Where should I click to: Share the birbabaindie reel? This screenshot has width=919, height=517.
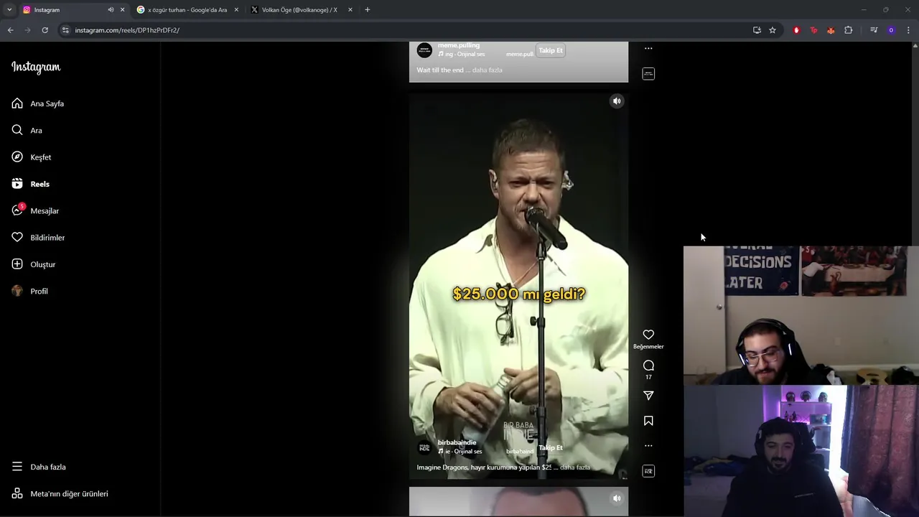(648, 396)
